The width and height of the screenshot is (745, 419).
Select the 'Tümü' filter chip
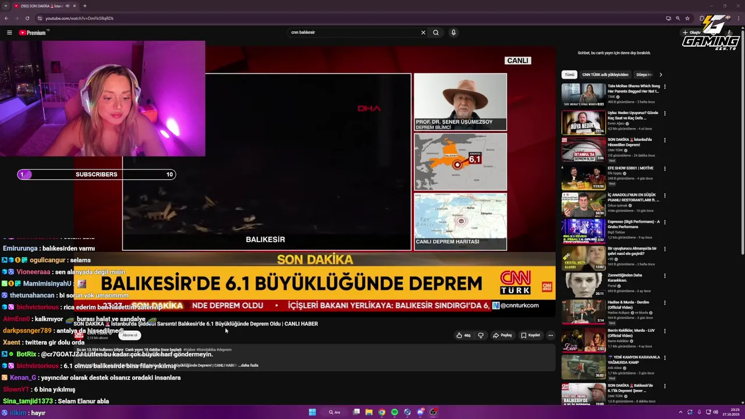point(569,74)
